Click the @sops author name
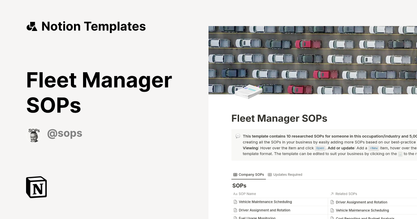The image size is (417, 219). [65, 133]
